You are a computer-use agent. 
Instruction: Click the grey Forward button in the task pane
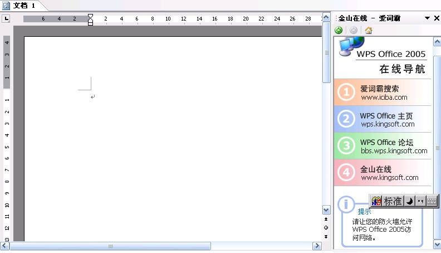click(354, 30)
